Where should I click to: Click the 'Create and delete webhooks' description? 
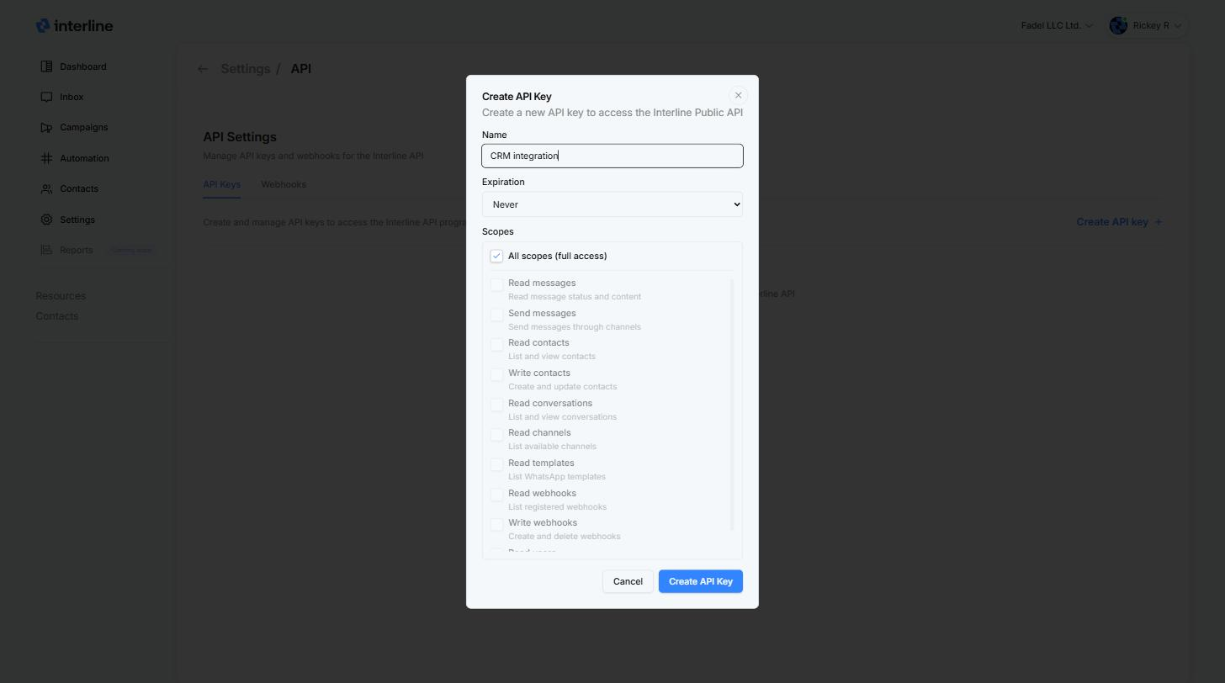pyautogui.click(x=565, y=536)
